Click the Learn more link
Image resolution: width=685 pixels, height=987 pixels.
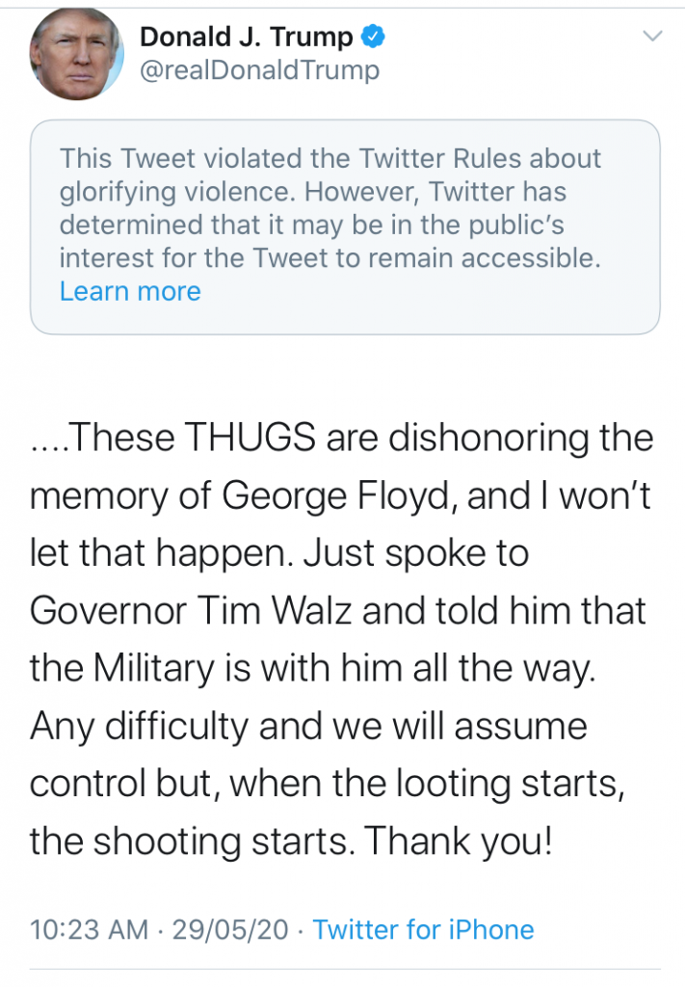(130, 291)
